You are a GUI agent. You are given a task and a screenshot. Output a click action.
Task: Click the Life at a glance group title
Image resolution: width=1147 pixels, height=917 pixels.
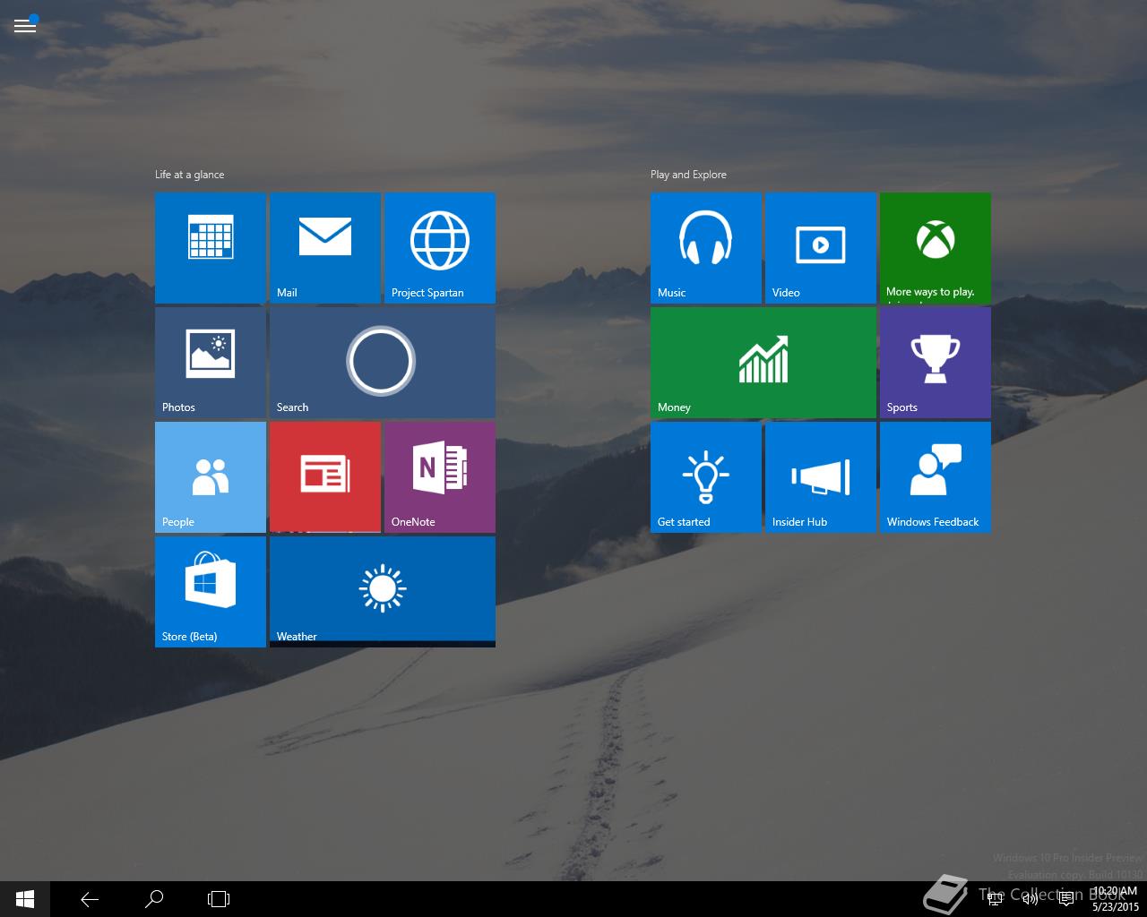[190, 175]
